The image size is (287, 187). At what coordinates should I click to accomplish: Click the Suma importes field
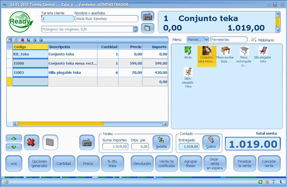[115, 146]
